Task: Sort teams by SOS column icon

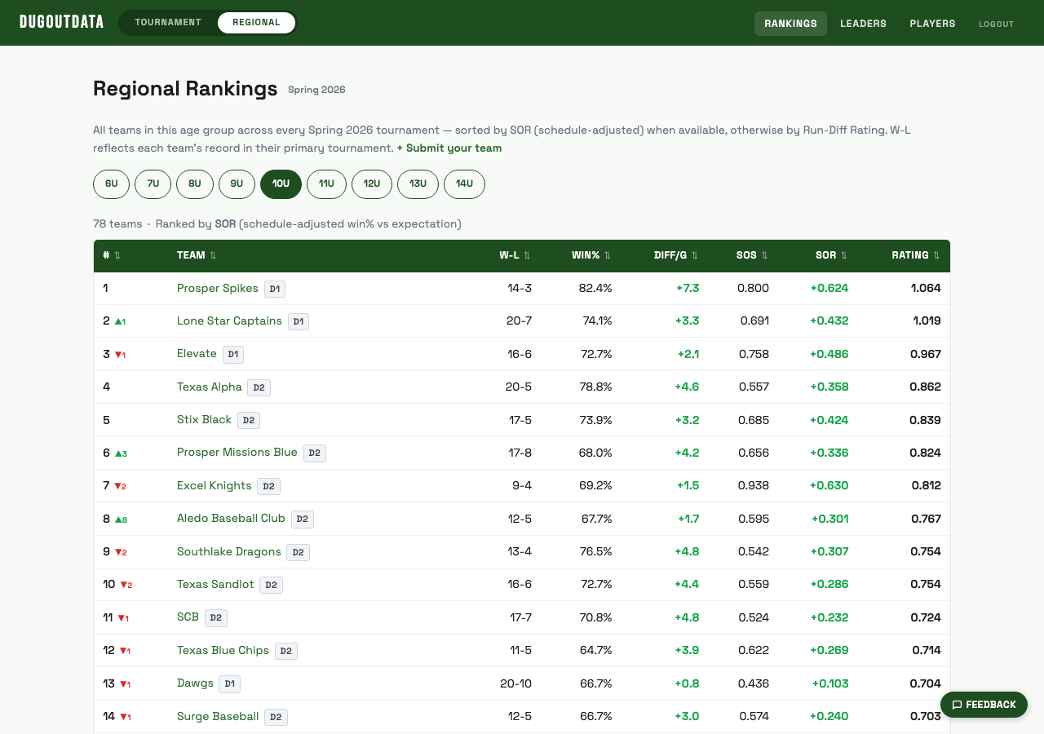Action: tap(766, 255)
